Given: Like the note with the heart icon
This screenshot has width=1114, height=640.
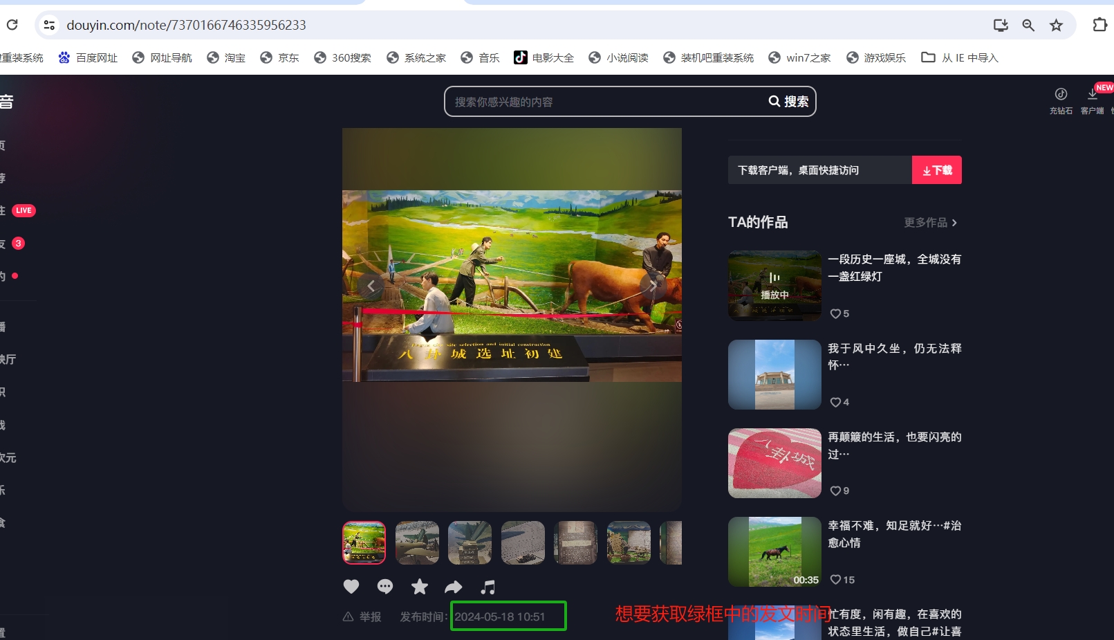Looking at the screenshot, I should pos(351,587).
